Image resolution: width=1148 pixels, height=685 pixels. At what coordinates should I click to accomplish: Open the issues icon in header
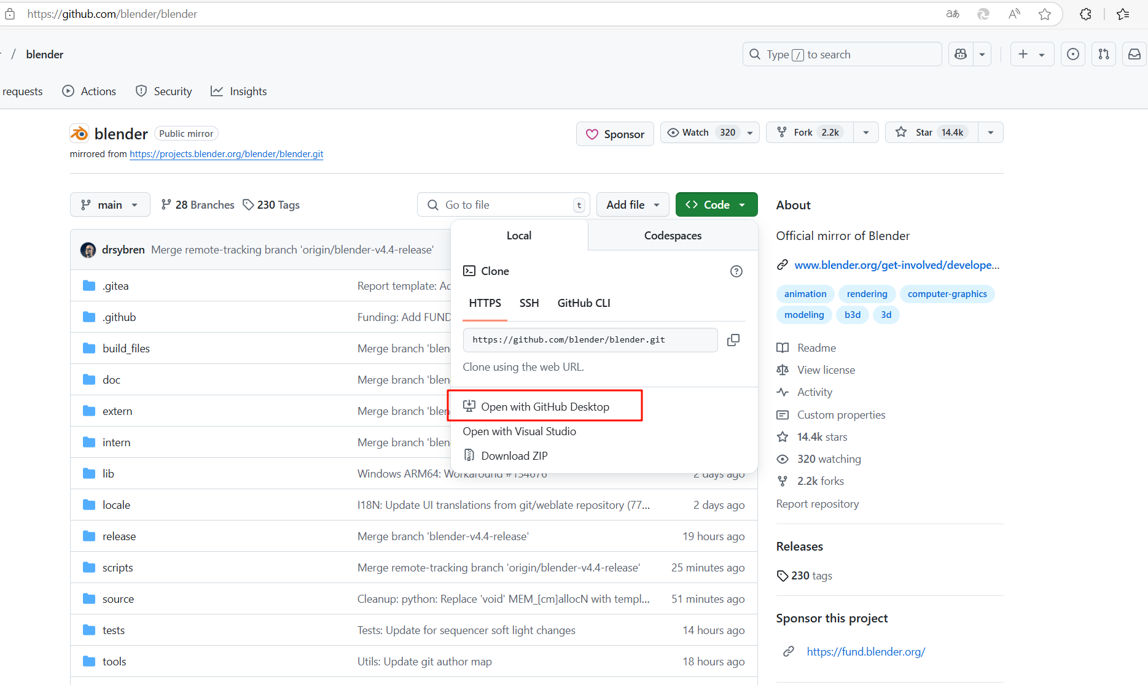point(1072,55)
